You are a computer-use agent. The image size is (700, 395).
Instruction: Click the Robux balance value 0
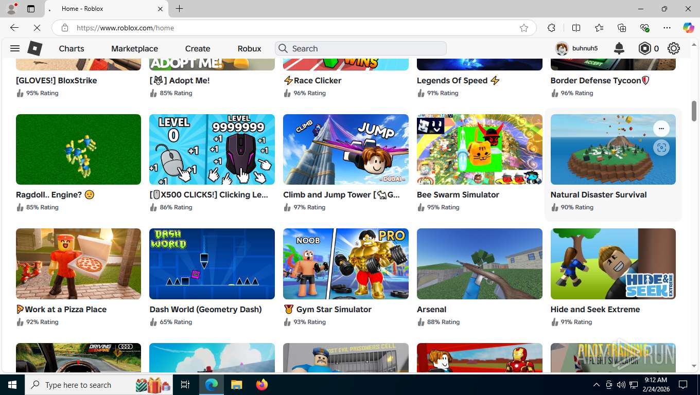(x=656, y=48)
